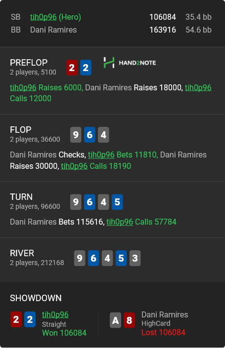Open tih0p96 link in showdown section
Screen dimensions: 225x348
point(55,315)
